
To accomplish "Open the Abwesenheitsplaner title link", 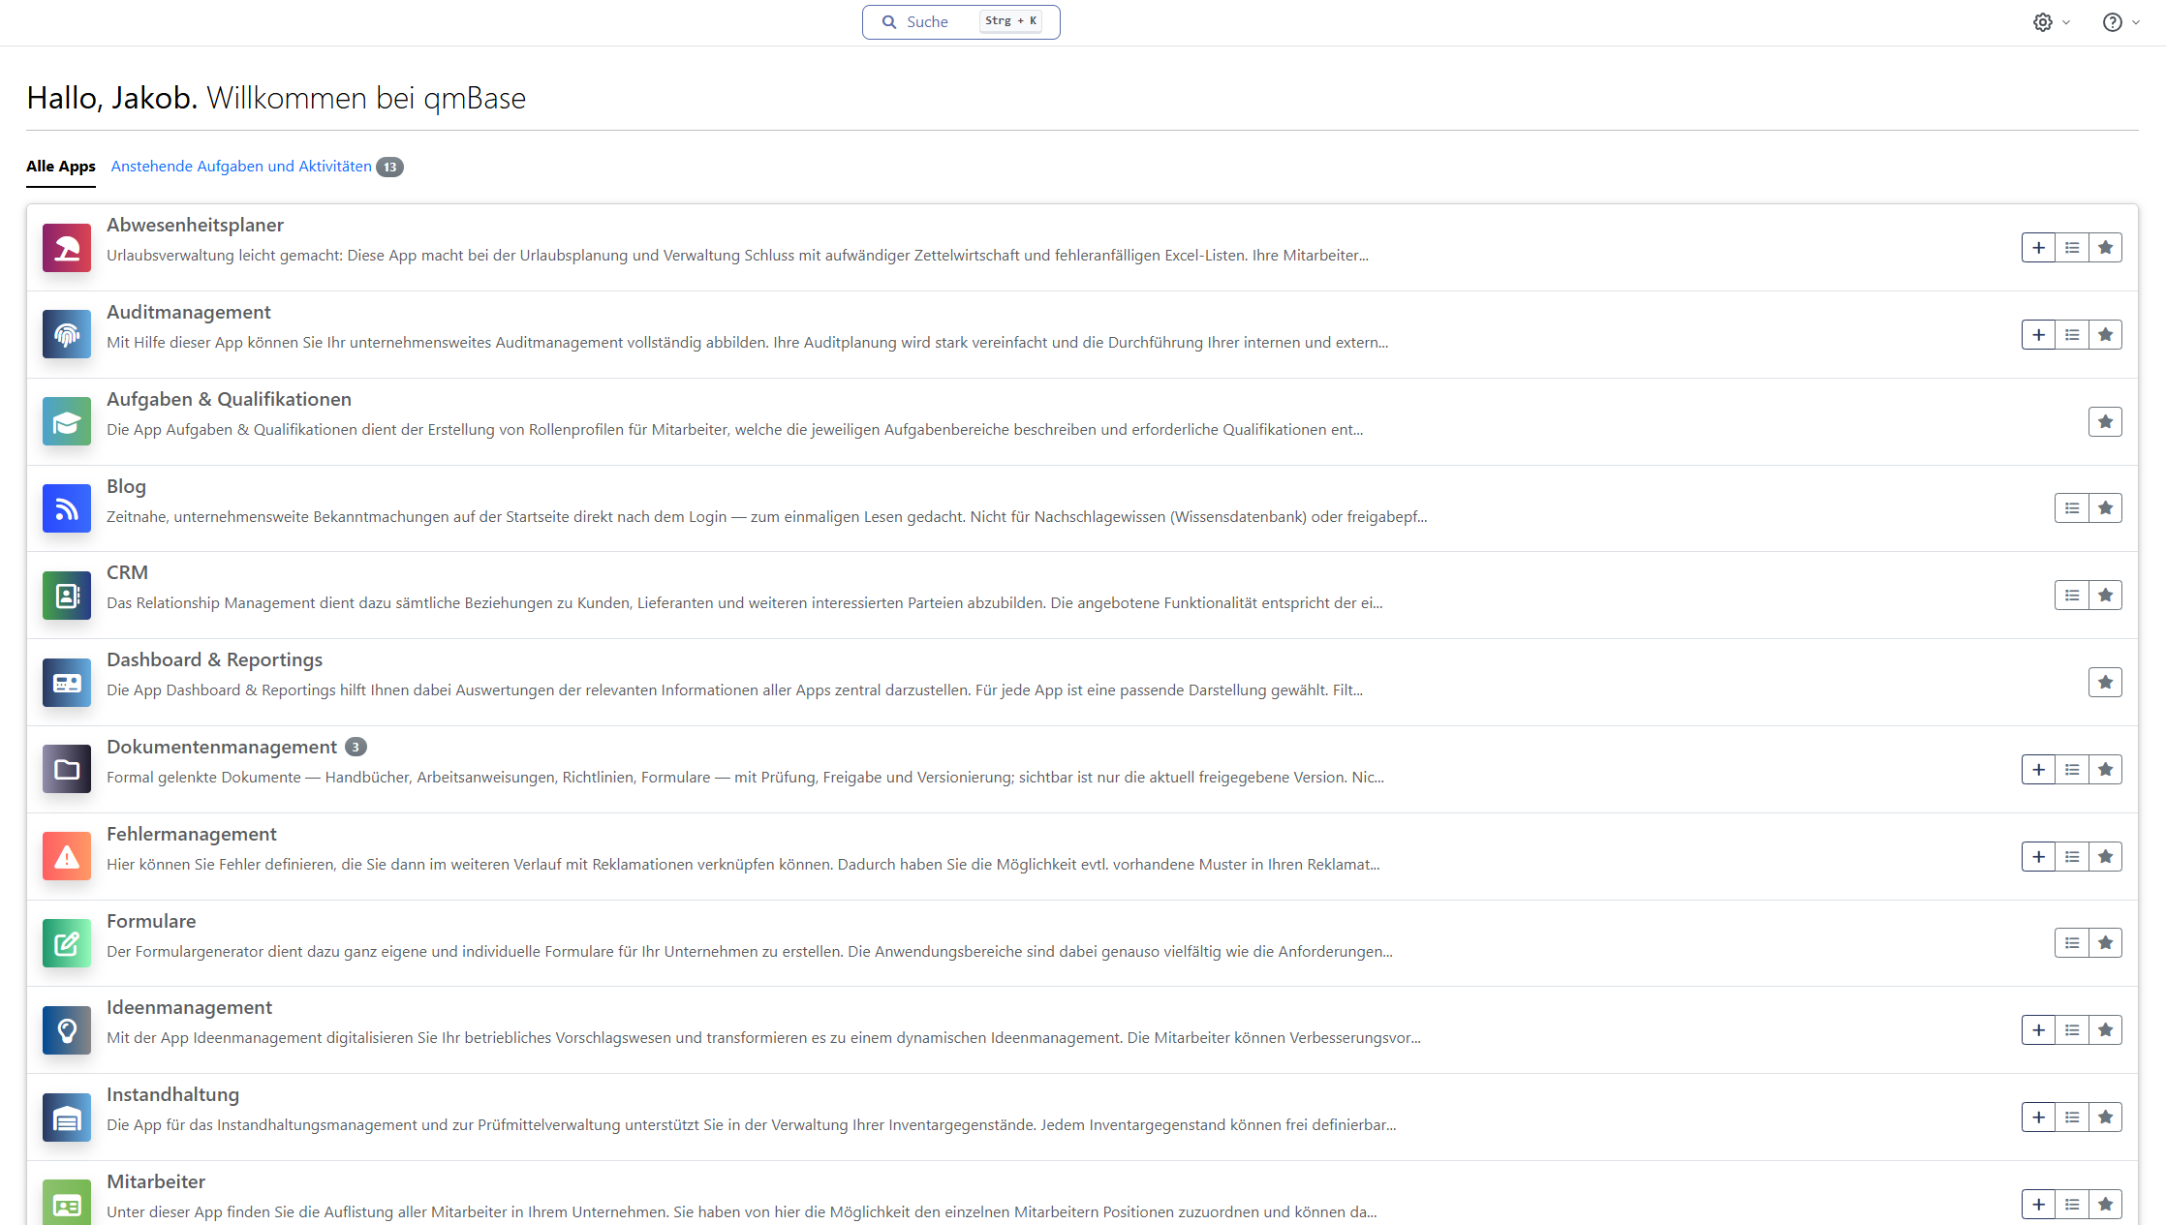I will click(195, 225).
